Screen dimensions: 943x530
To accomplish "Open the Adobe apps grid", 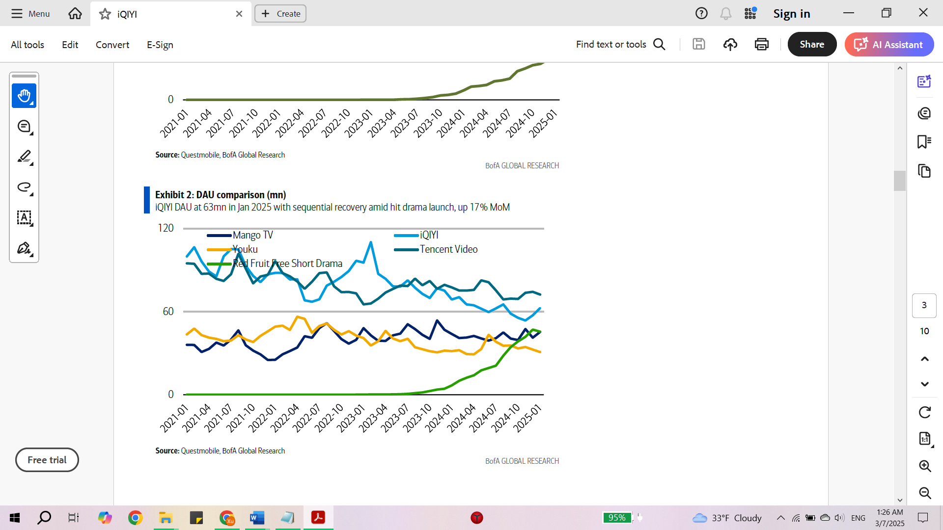I will pos(750,13).
